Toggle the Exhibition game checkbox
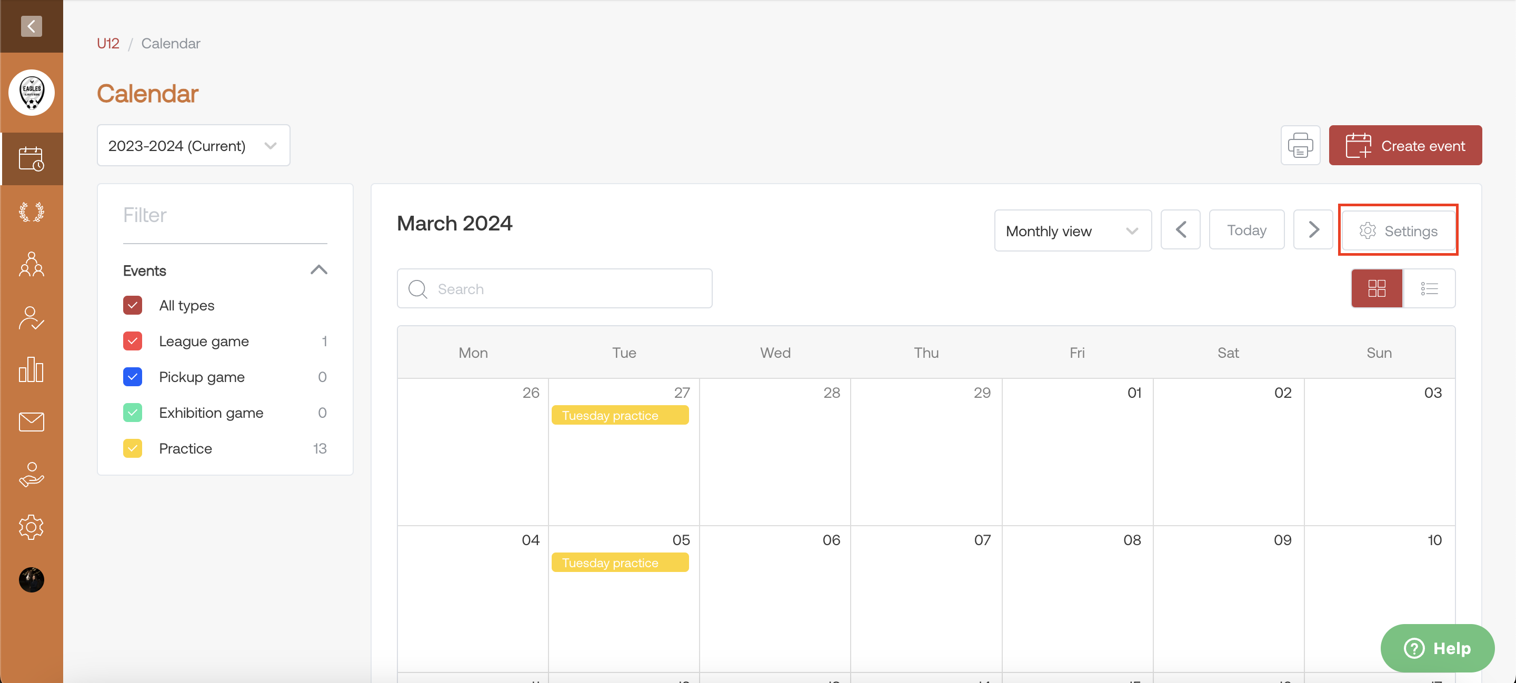The width and height of the screenshot is (1516, 683). click(133, 413)
